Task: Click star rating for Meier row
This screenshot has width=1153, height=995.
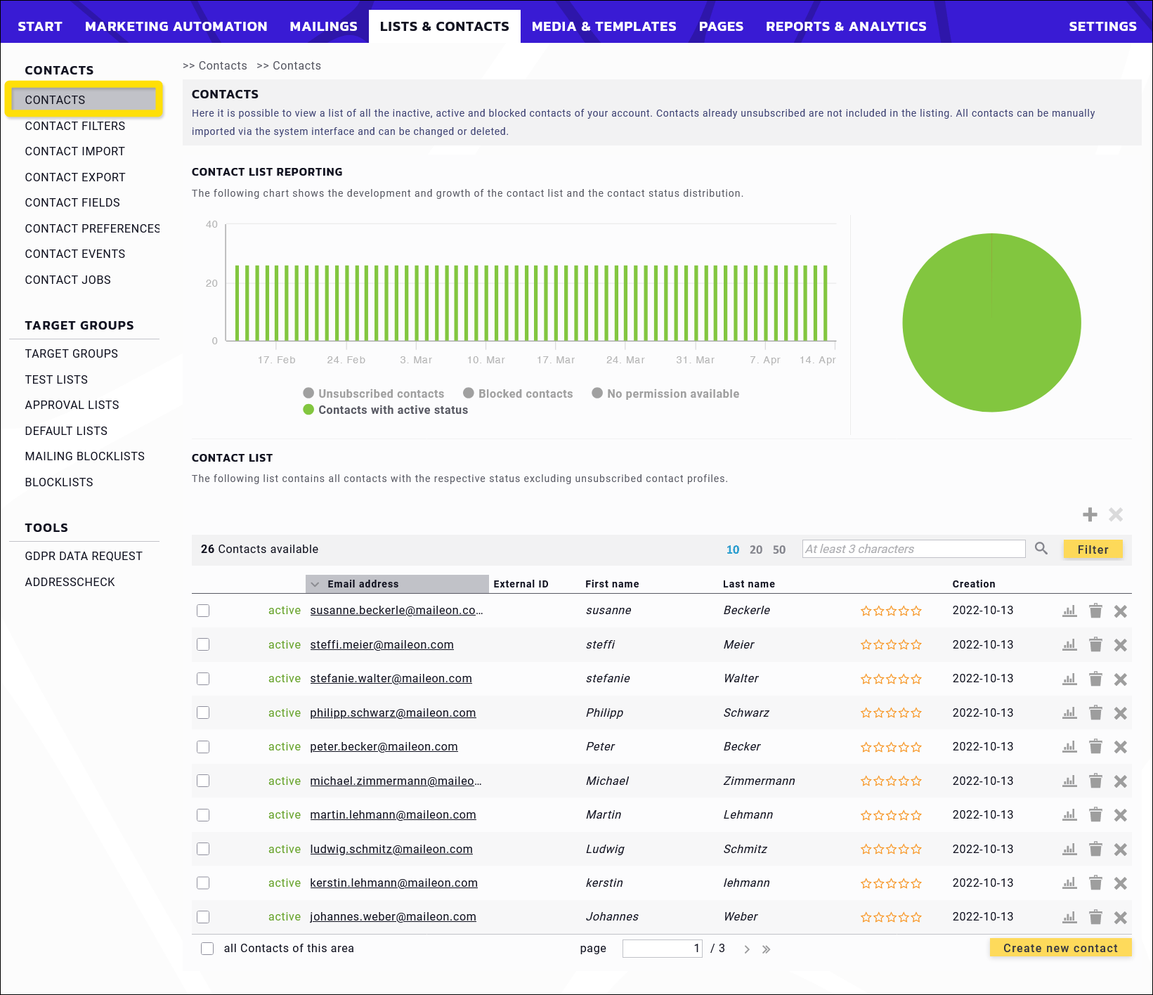Action: coord(891,645)
